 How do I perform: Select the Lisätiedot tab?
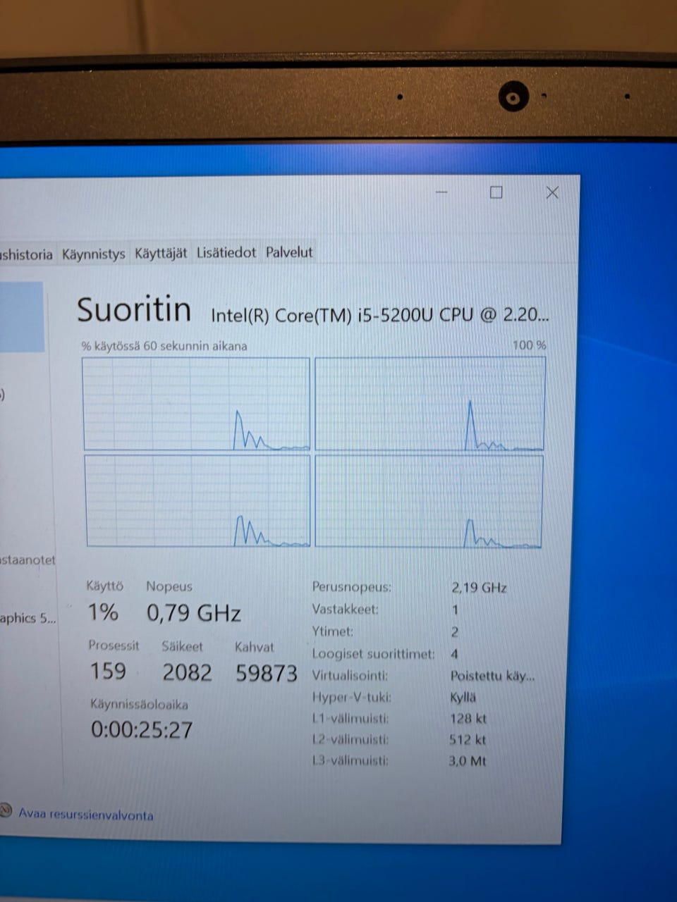(x=226, y=252)
